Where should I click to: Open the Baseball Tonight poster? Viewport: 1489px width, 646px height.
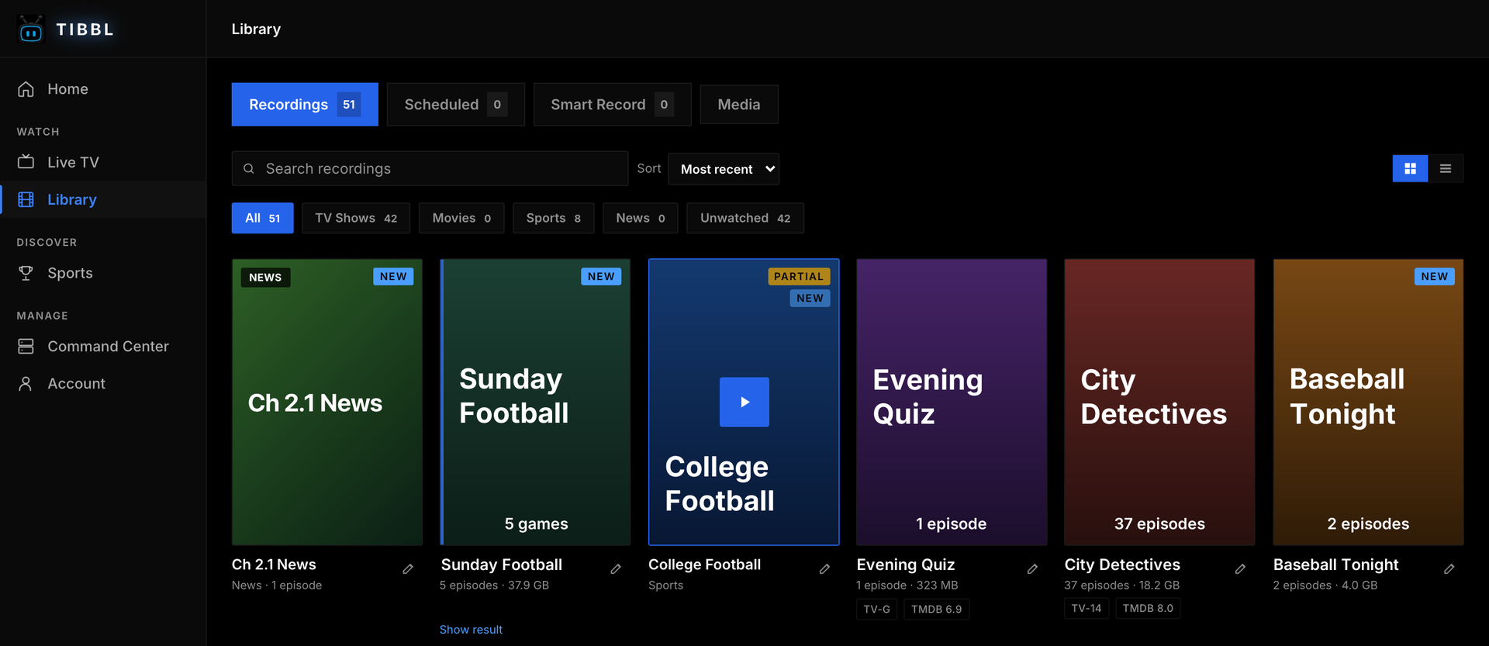(1368, 402)
